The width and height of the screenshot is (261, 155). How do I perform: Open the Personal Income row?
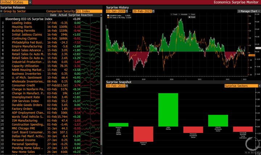(50, 140)
